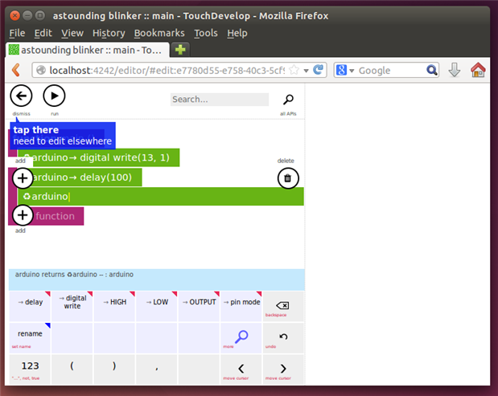Delete the line using the trash icon
498x396 pixels.
point(288,178)
